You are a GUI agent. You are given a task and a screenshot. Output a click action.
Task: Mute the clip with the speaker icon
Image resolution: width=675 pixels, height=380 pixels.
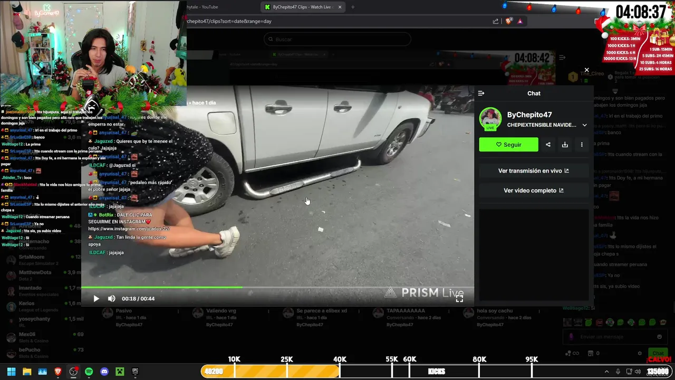pos(111,299)
